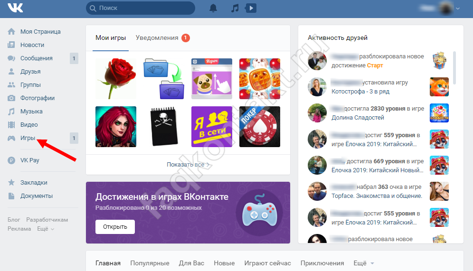
Task: Open the black skull notebook game
Action: tap(164, 127)
